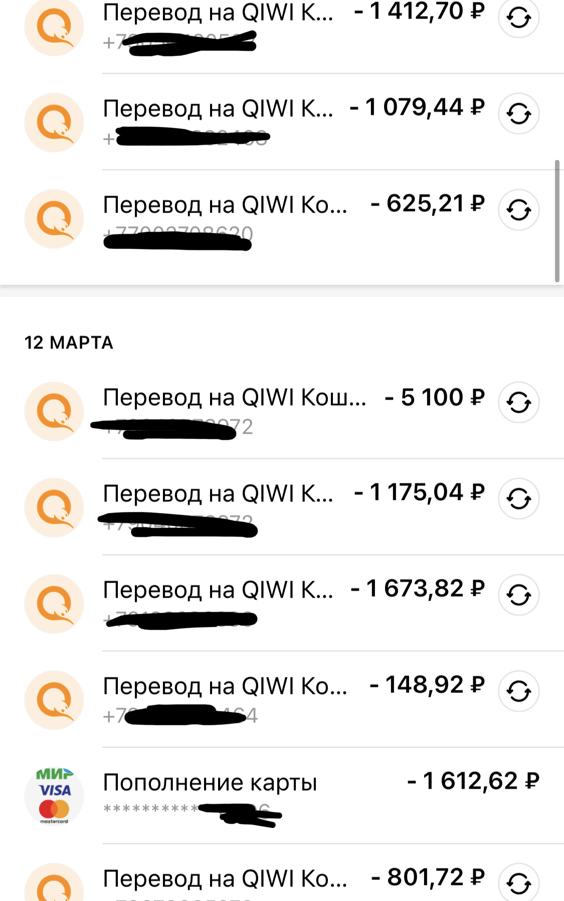Viewport: 564px width, 901px height.
Task: Tap the '12 МАРТА' date header
Action: pos(69,343)
